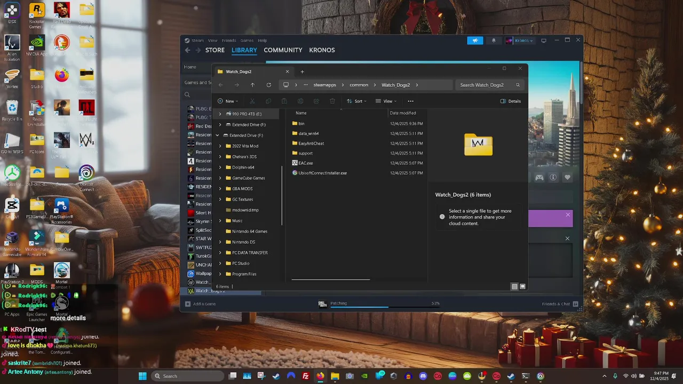This screenshot has height=384, width=683.
Task: Click the Windows taskbar Search box
Action: tap(188, 376)
